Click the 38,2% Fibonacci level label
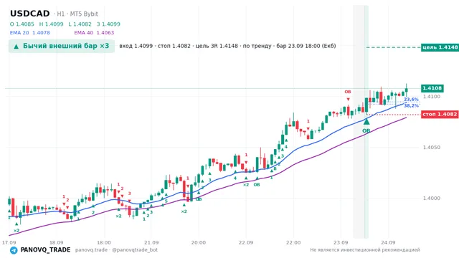The image size is (459, 258). pos(411,105)
